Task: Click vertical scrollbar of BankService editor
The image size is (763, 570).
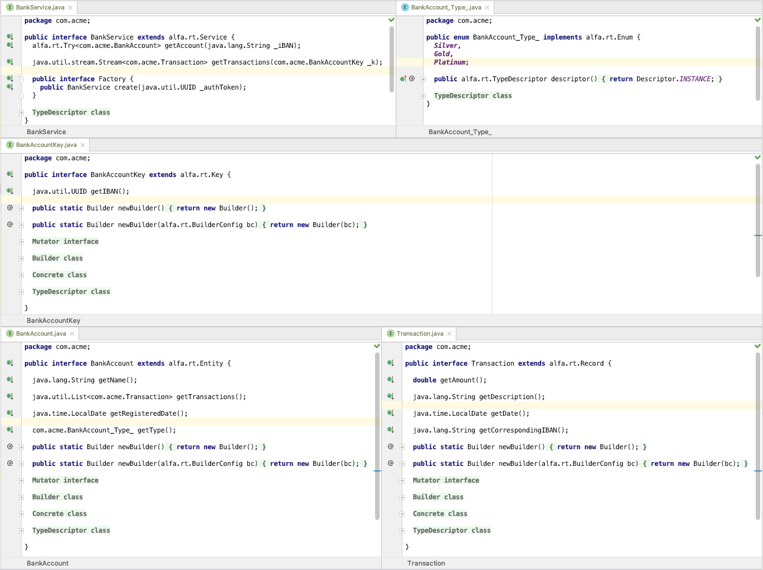Action: click(392, 60)
